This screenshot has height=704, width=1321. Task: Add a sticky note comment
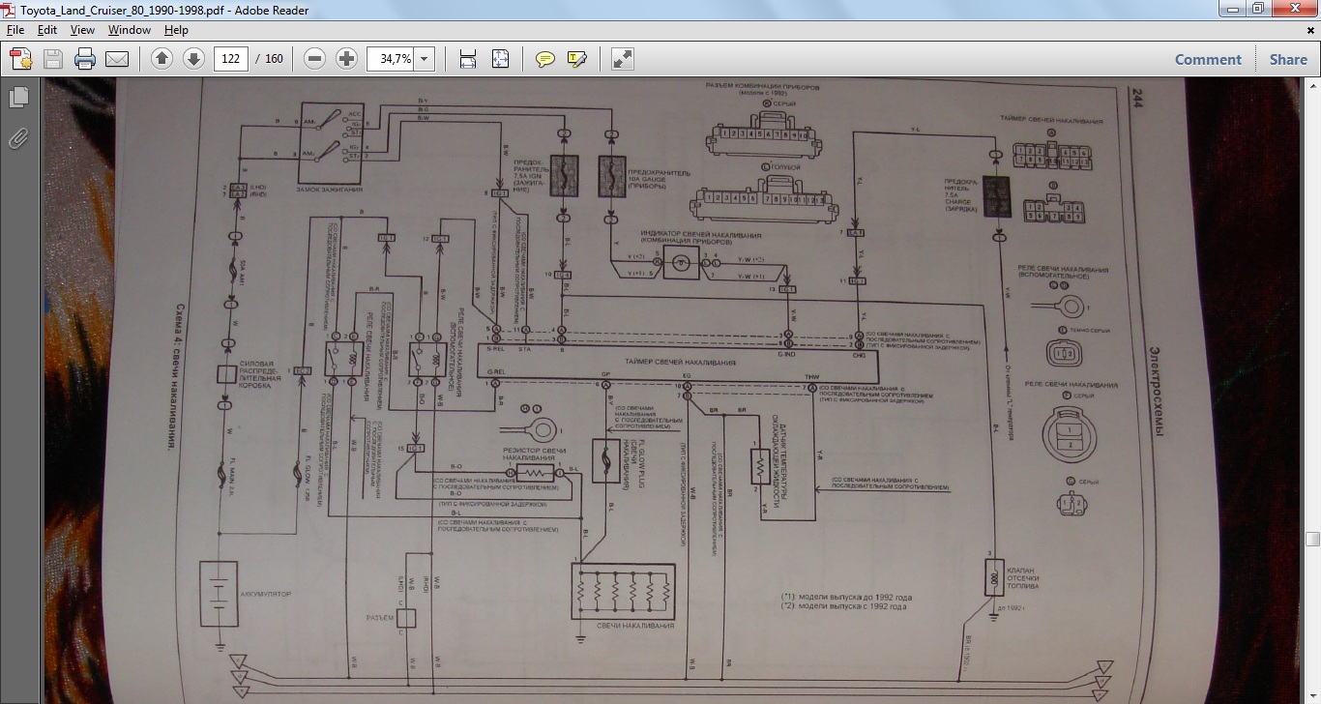click(545, 59)
